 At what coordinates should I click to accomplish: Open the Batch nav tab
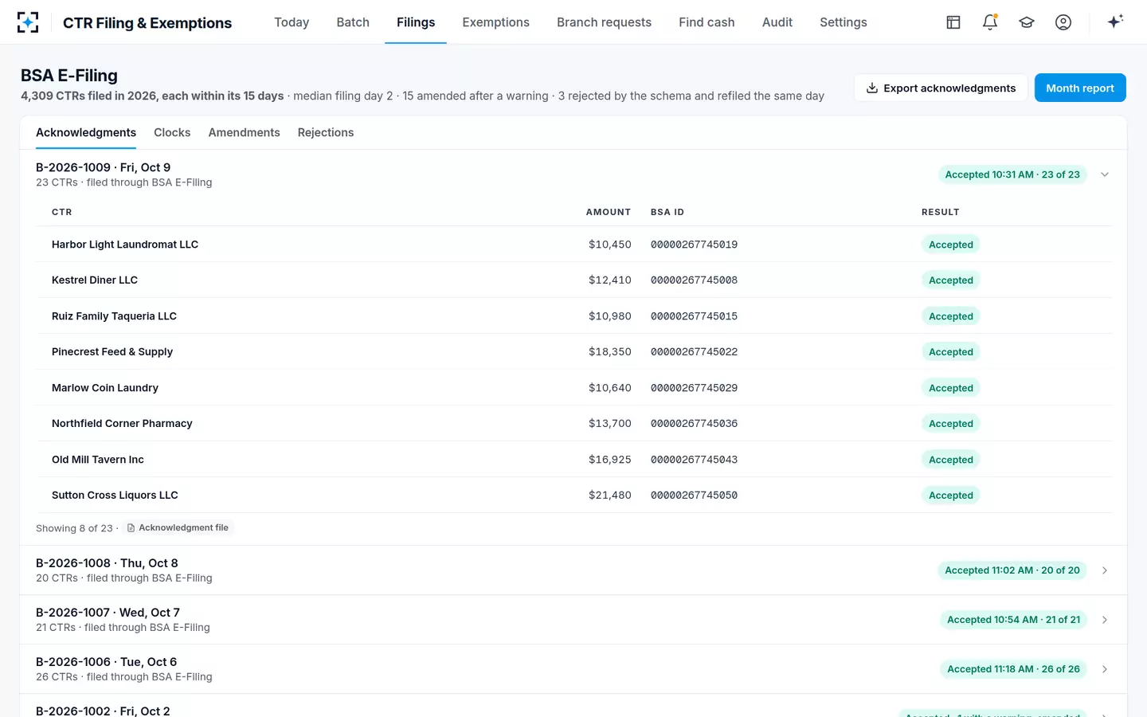point(353,22)
